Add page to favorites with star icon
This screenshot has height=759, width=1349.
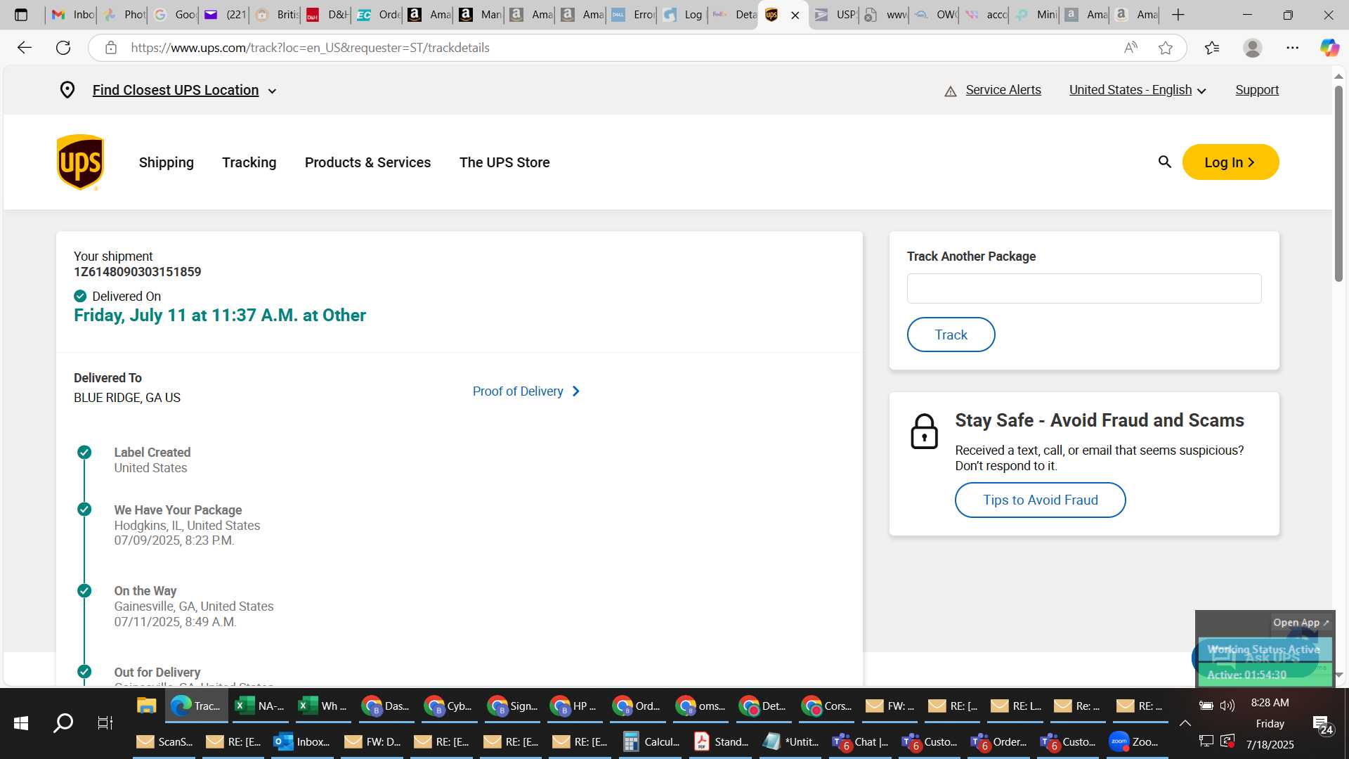tap(1166, 48)
